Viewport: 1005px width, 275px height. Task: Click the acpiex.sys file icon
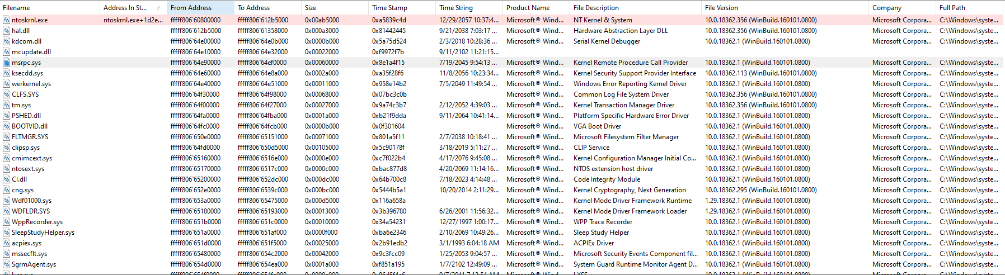(x=6, y=243)
